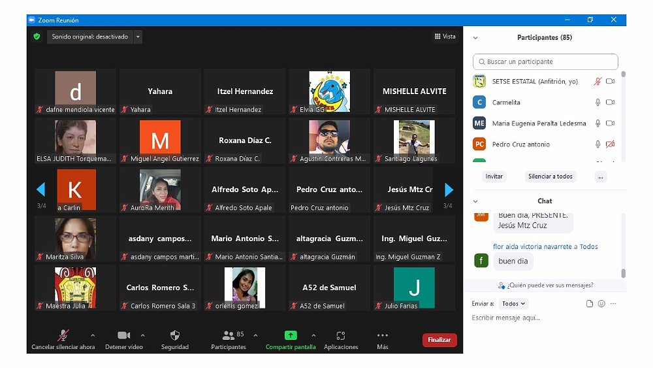Viewport: 653px width, 368px height.
Task: Open the Aplicaciones icon in toolbar
Action: click(340, 335)
